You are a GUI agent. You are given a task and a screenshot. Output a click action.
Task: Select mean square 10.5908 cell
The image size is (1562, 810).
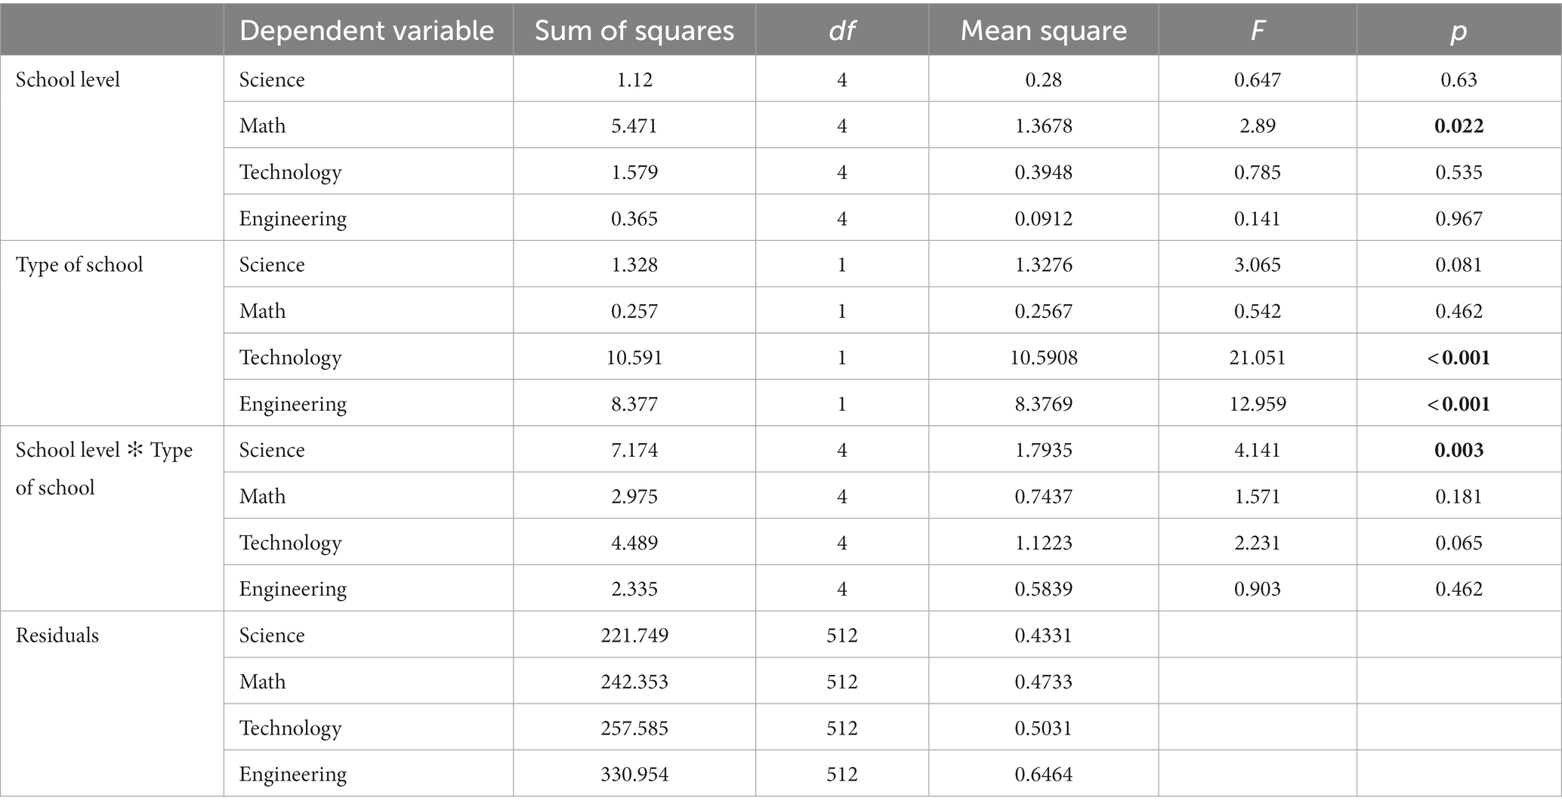point(1044,357)
